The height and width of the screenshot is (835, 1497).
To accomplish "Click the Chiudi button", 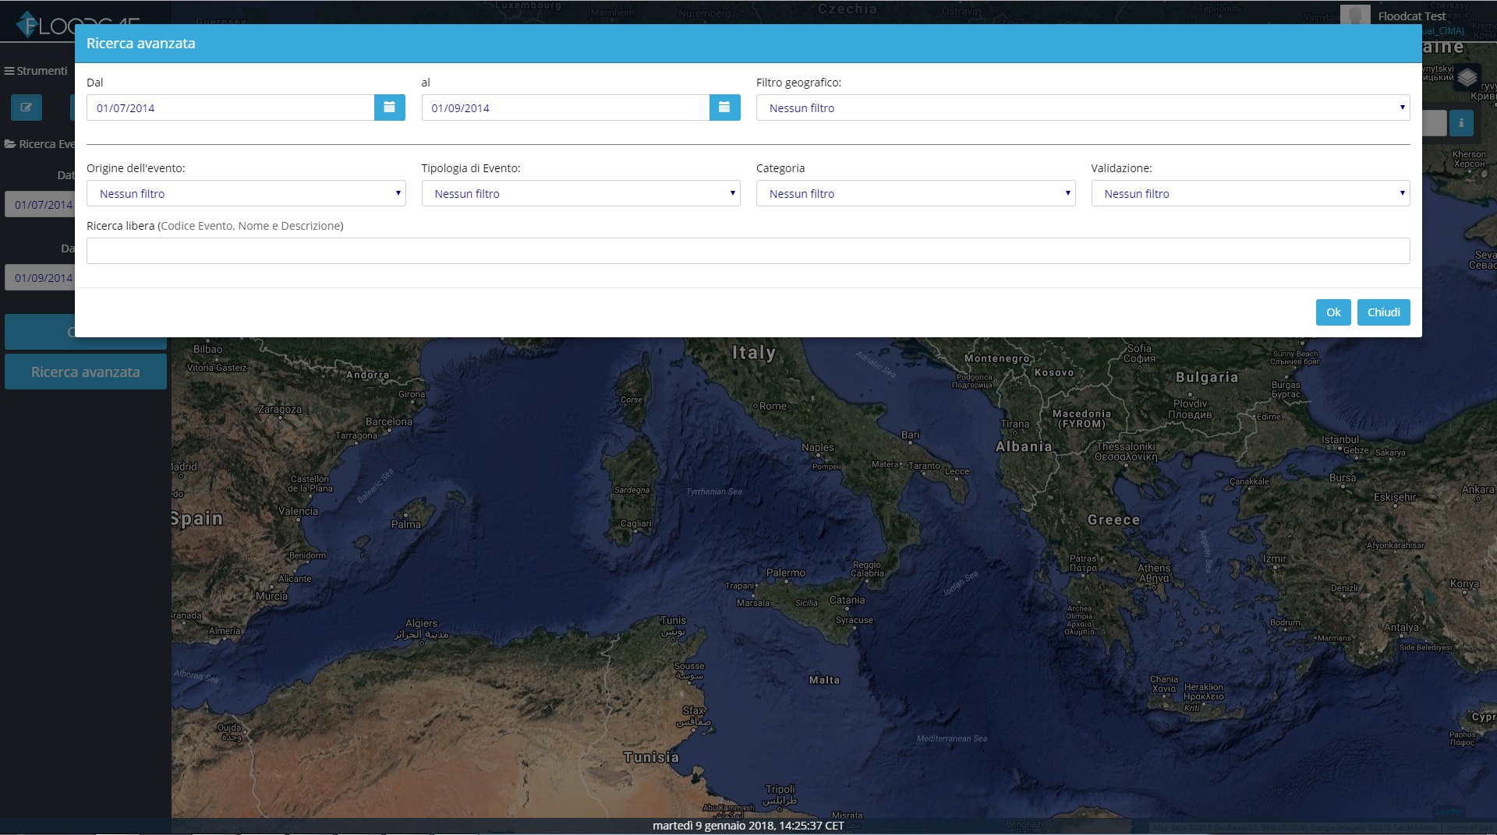I will [1383, 312].
